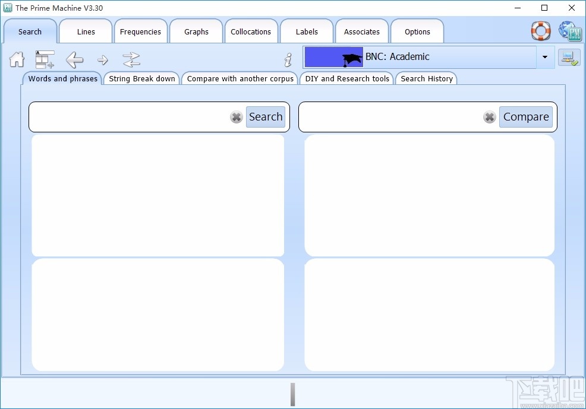Select the top-level Search tab
This screenshot has width=586, height=409.
click(30, 31)
